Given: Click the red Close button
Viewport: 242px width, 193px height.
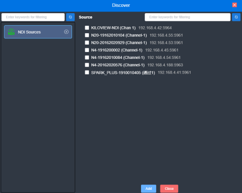Looking at the screenshot, I should (169, 189).
